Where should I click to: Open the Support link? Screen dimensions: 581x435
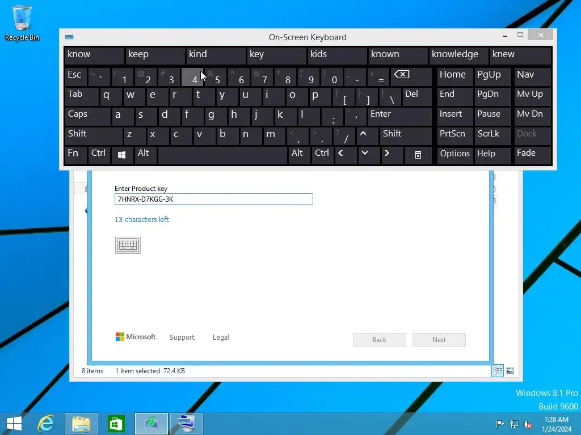pos(182,338)
